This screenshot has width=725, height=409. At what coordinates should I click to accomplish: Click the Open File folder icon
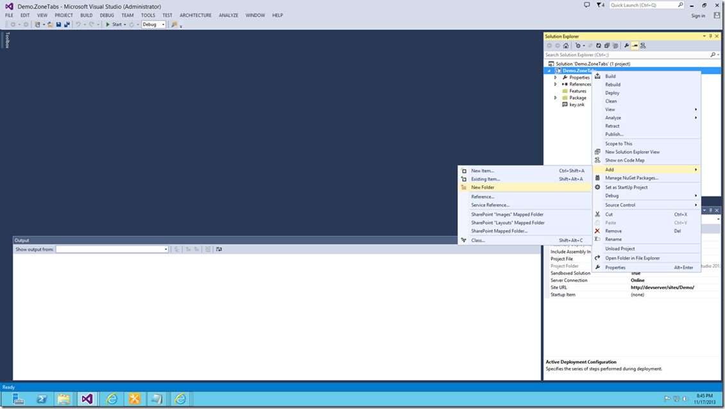click(50, 24)
